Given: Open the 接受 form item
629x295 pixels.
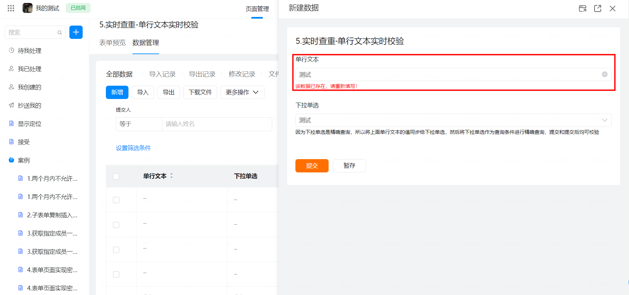Looking at the screenshot, I should tap(24, 142).
